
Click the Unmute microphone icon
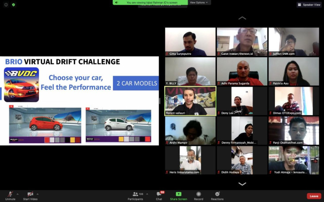coord(10,194)
